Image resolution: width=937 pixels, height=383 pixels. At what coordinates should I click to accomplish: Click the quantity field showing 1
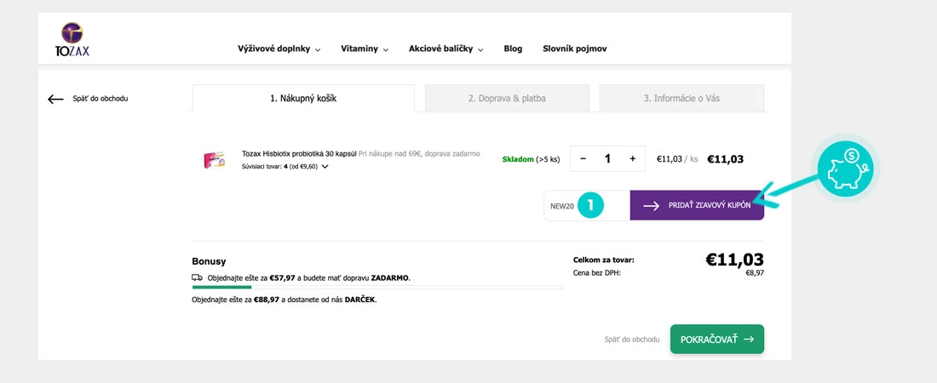pos(607,159)
